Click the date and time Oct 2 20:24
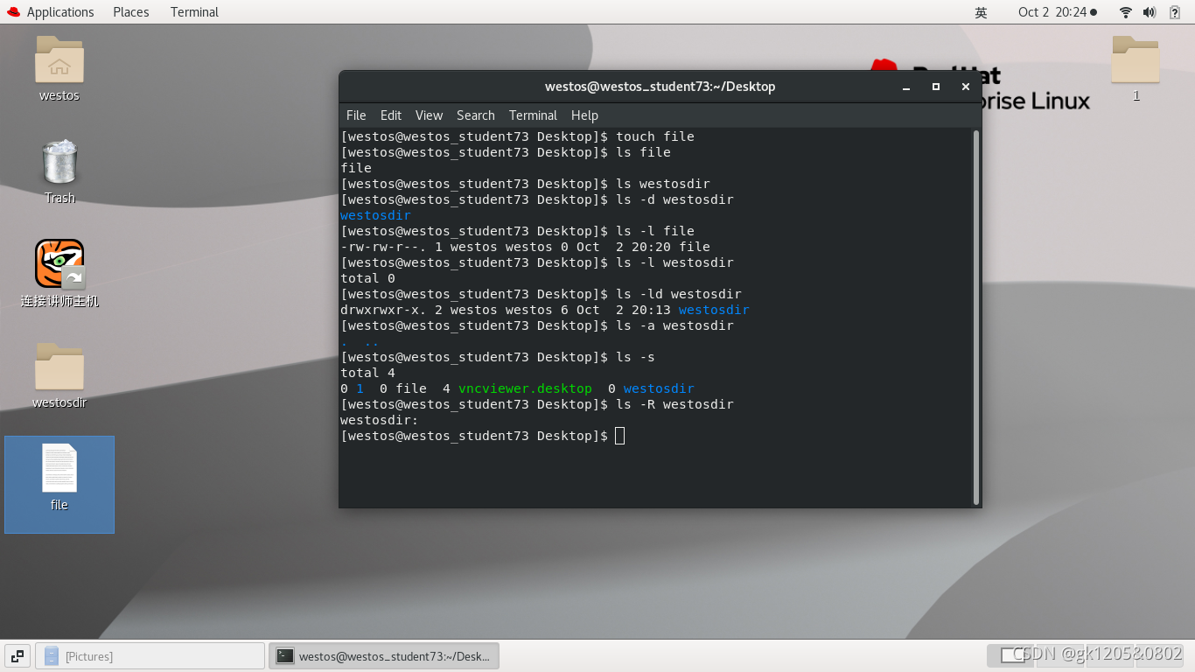The width and height of the screenshot is (1195, 672). click(1057, 12)
